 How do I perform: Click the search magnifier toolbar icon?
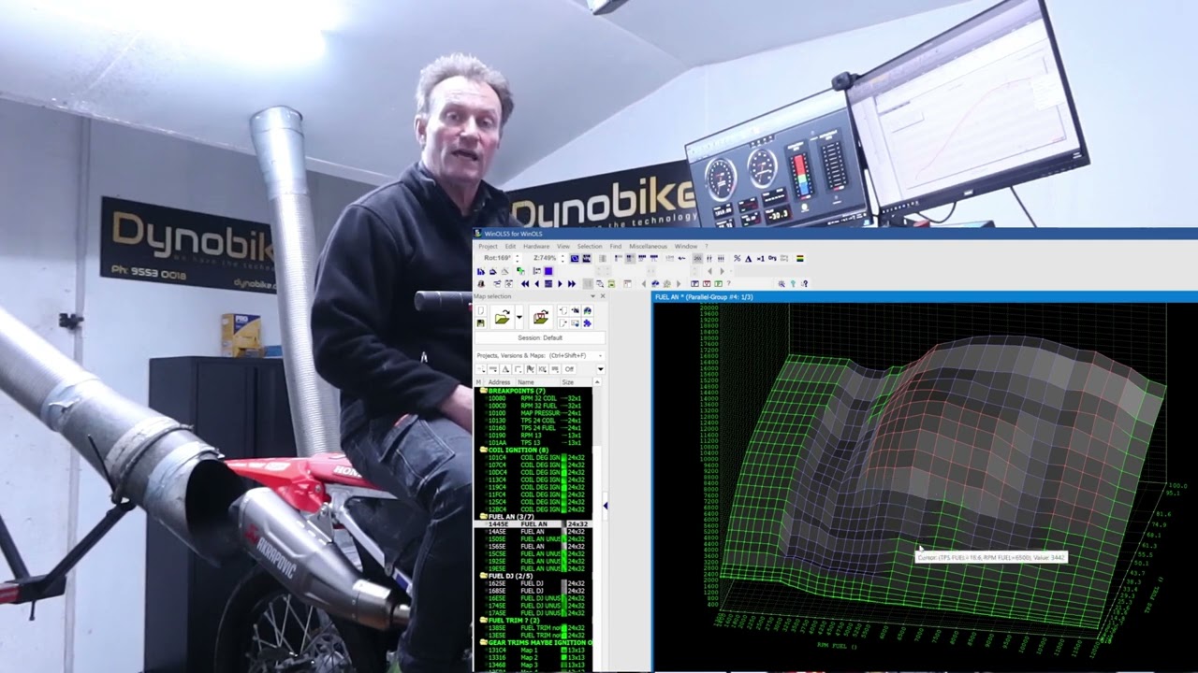(x=782, y=283)
